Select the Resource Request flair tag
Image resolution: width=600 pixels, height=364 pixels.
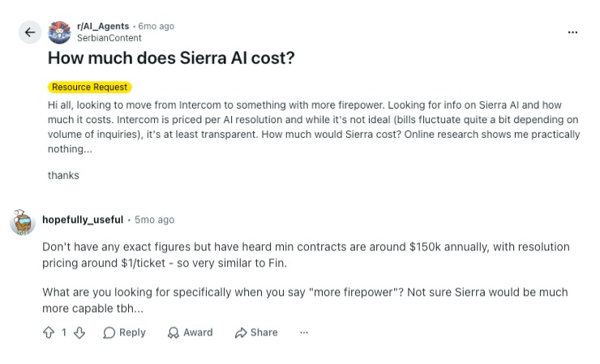click(x=89, y=87)
